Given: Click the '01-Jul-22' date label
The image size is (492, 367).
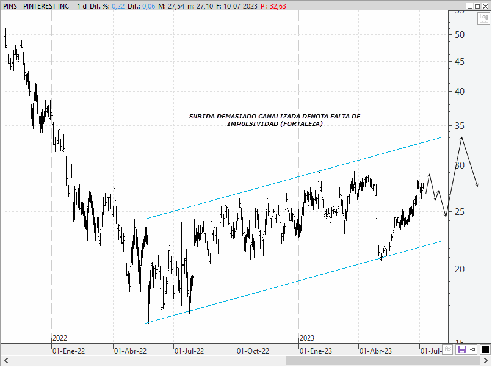Looking at the screenshot, I should (x=189, y=351).
